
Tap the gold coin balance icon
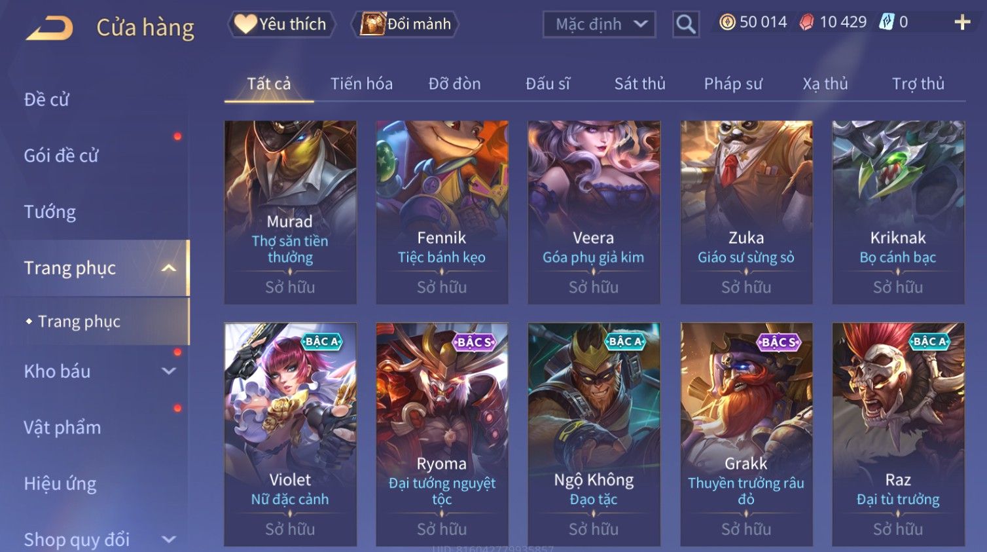[x=727, y=22]
